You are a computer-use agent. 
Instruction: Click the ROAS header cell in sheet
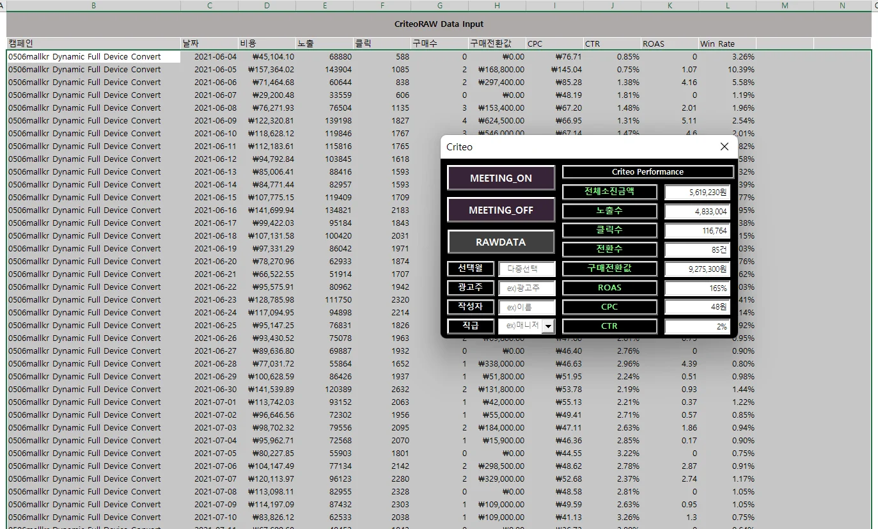coord(670,43)
